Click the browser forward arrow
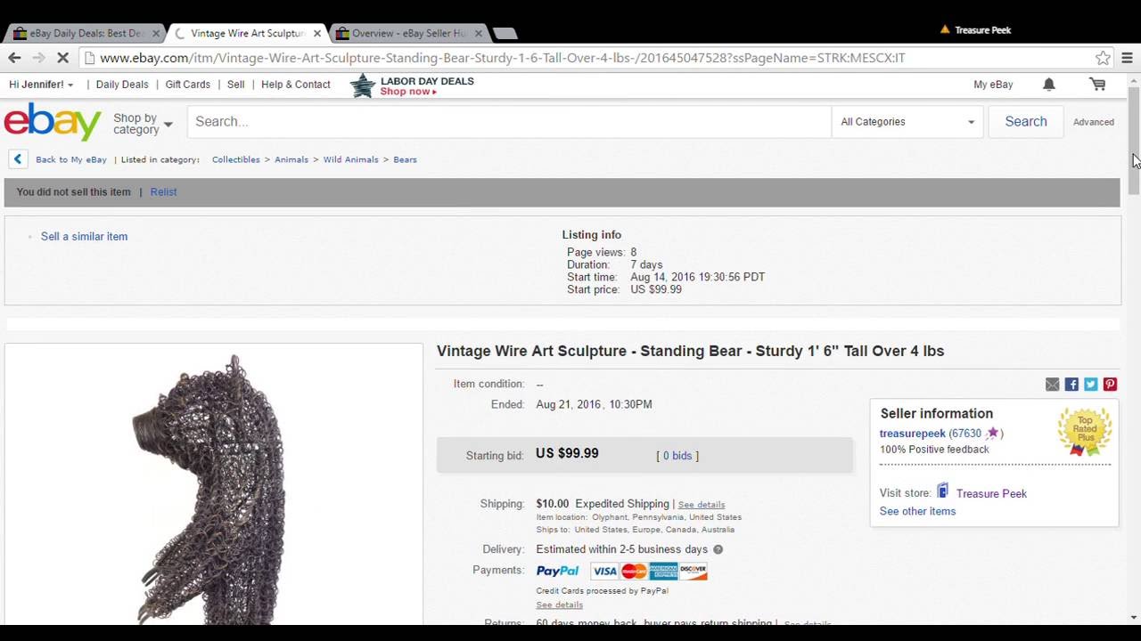This screenshot has width=1141, height=641. [x=38, y=58]
